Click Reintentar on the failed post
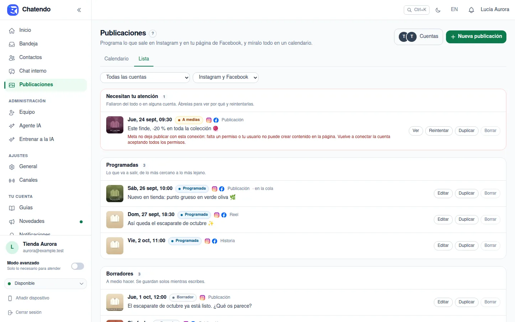Screen dimensions: 515x322 tap(439, 131)
